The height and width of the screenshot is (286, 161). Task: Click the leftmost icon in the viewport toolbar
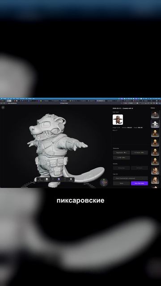click(x=40, y=180)
